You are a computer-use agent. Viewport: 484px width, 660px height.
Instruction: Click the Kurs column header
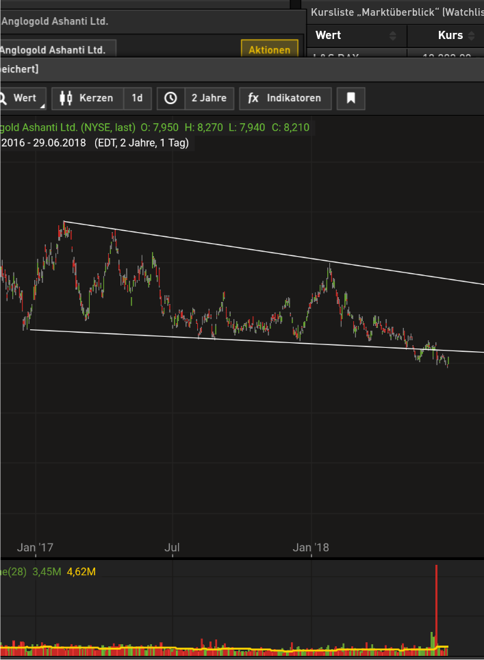450,36
